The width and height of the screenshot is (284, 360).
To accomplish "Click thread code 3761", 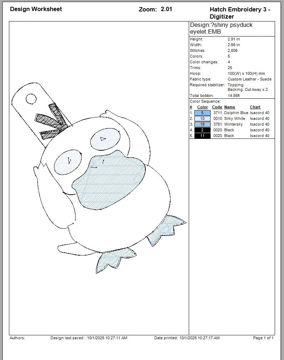I will point(218,124).
